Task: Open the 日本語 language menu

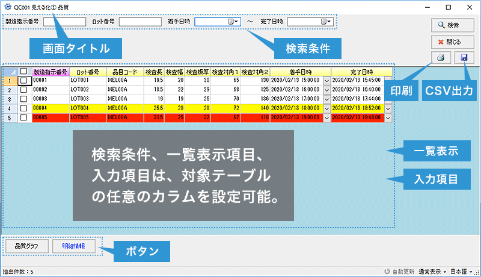Action: 465,272
